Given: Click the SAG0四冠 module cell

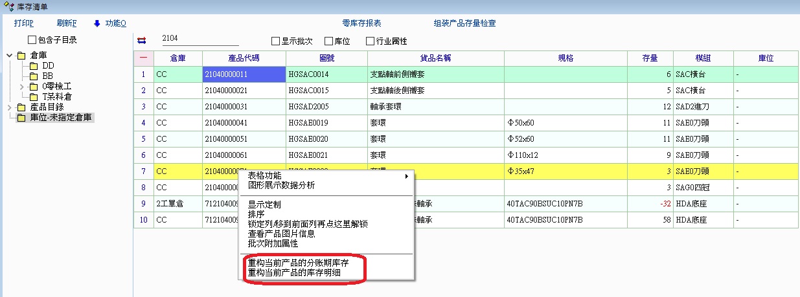Looking at the screenshot, I should pyautogui.click(x=703, y=188).
